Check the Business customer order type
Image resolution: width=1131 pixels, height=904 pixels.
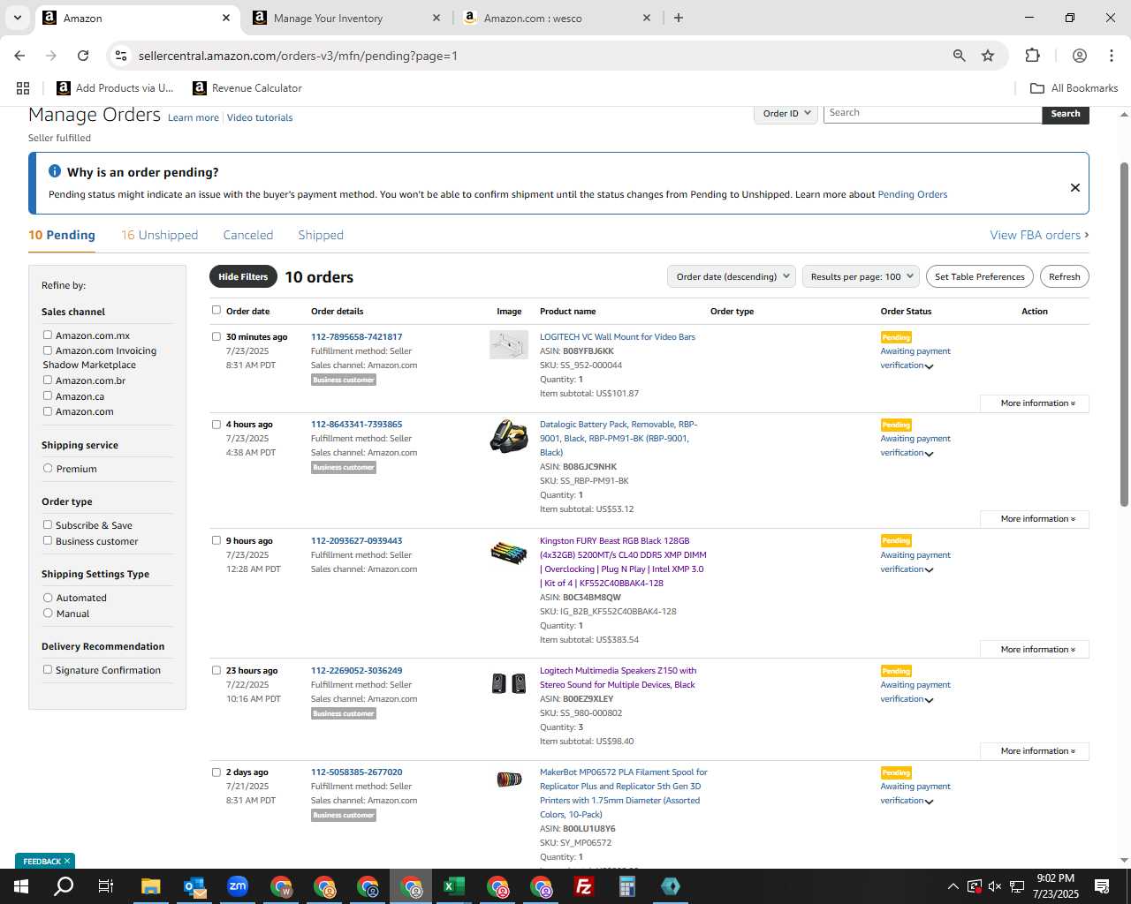pyautogui.click(x=48, y=540)
